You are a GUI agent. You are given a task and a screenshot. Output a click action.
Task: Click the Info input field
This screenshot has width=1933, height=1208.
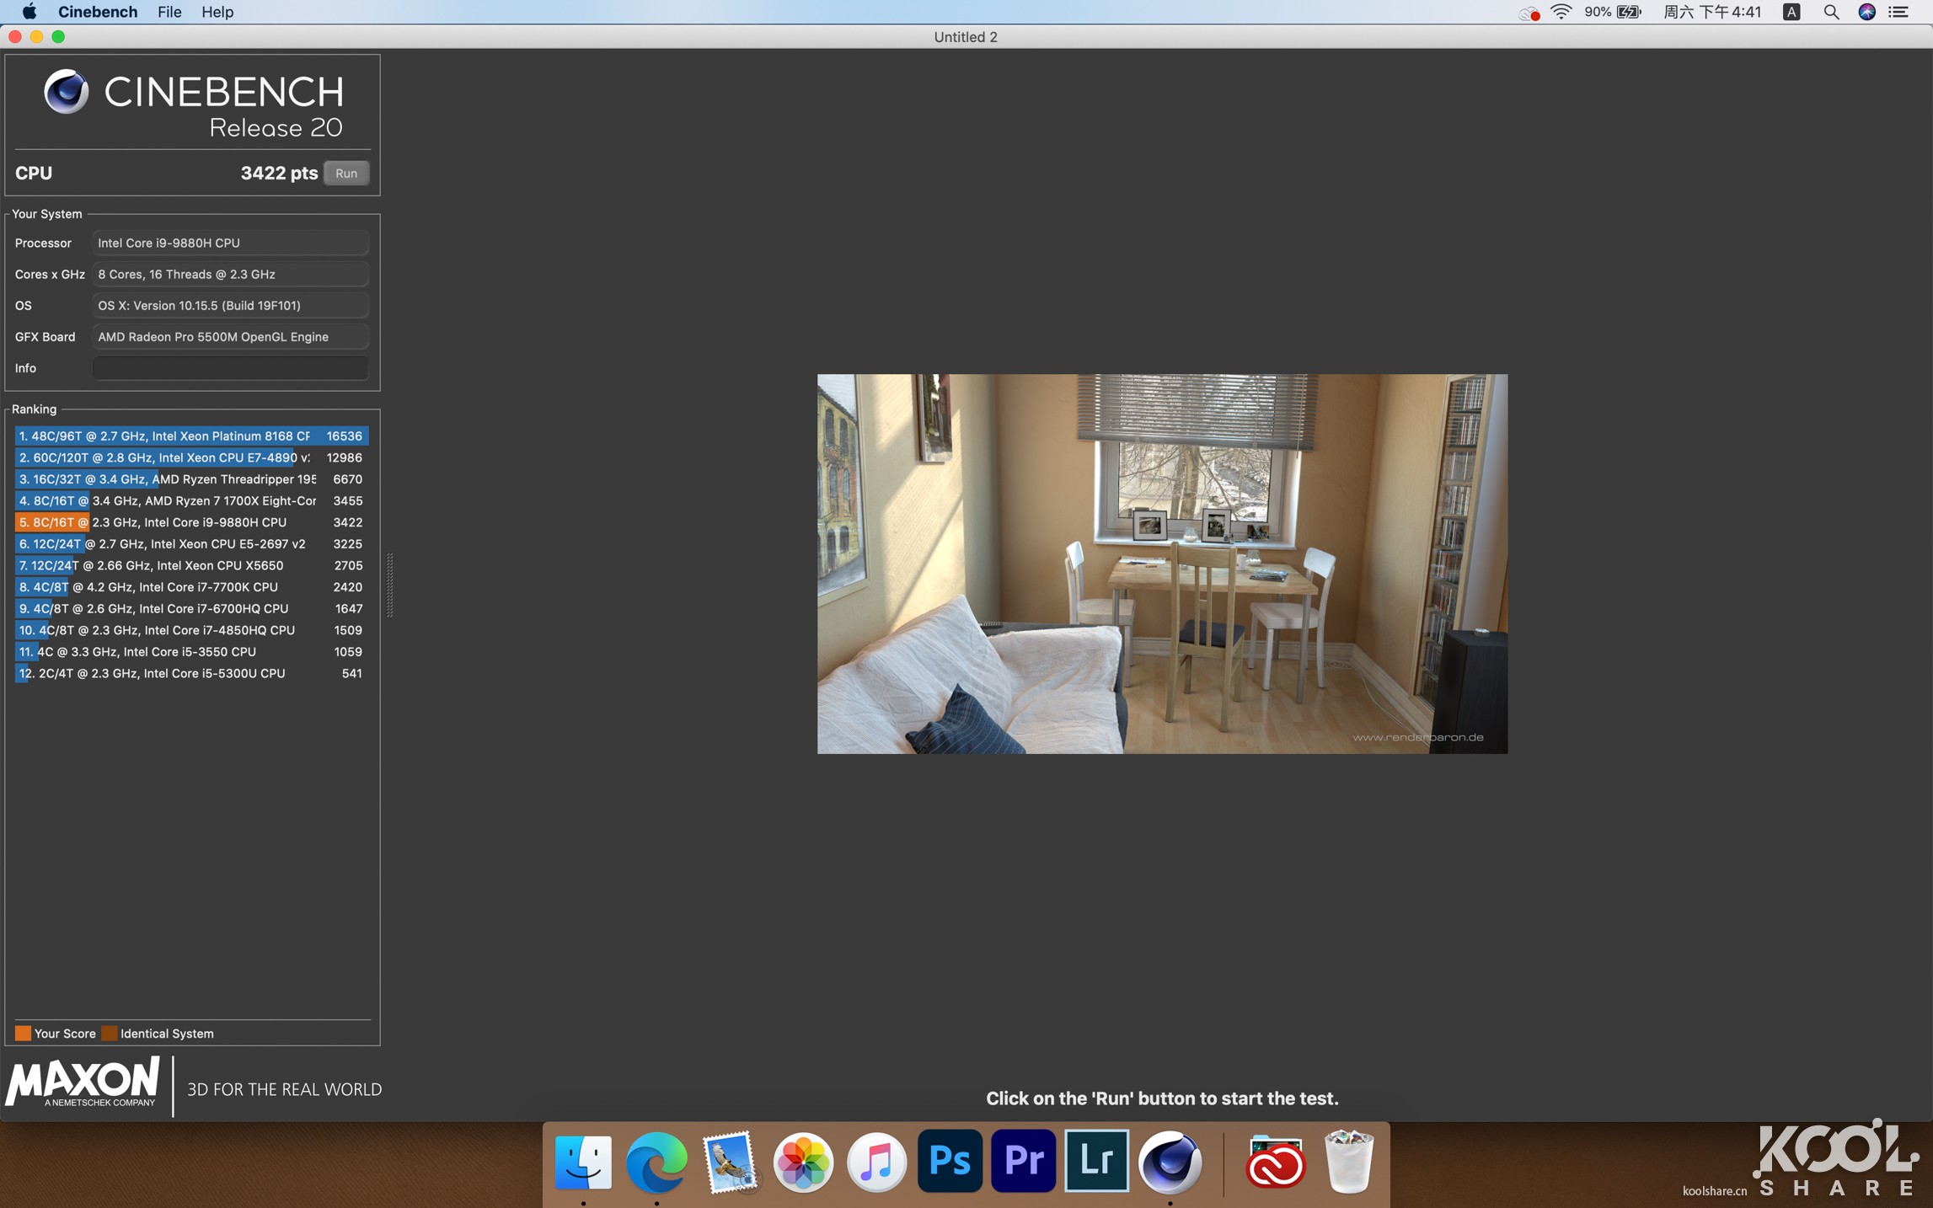pos(229,367)
